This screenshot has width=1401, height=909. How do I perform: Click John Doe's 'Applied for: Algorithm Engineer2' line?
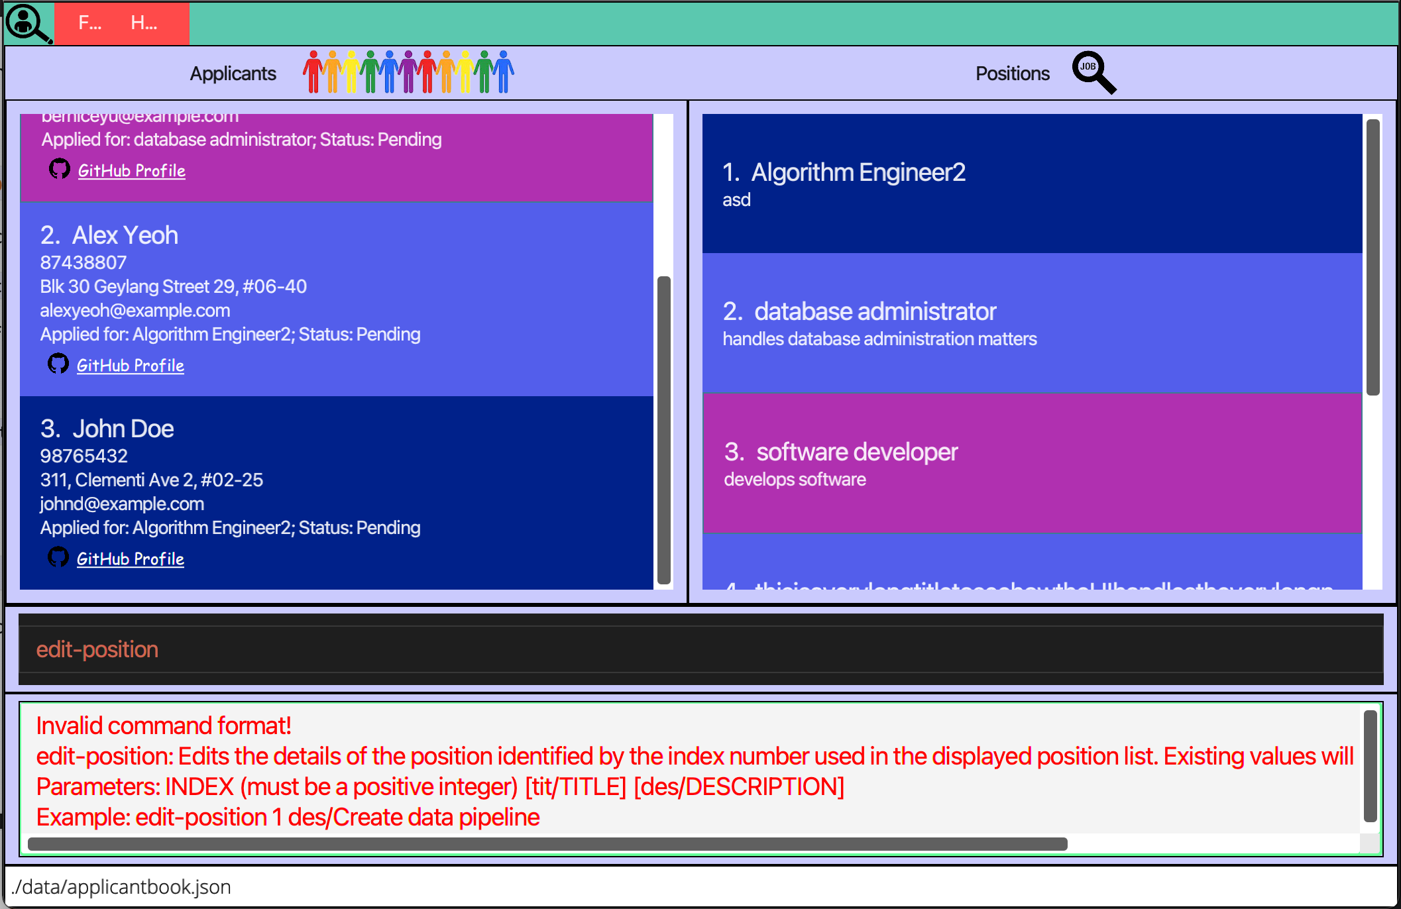click(x=230, y=527)
